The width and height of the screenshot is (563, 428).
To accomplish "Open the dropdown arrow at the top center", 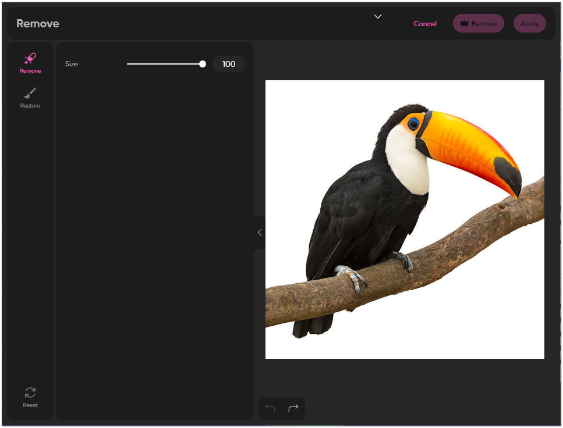I will [377, 17].
